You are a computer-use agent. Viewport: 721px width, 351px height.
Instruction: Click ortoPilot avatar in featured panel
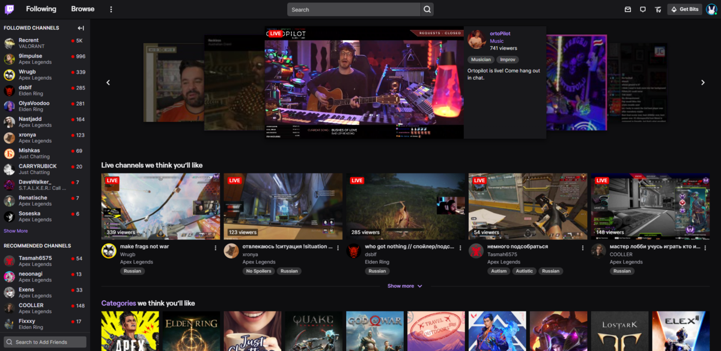pos(477,40)
